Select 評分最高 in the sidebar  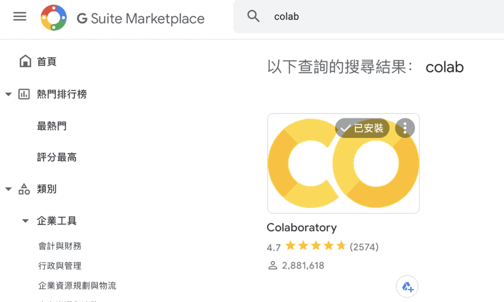[x=57, y=157]
